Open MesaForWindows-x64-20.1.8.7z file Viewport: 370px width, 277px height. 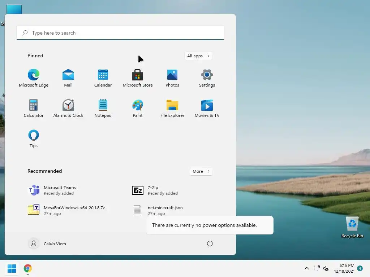pos(66,210)
